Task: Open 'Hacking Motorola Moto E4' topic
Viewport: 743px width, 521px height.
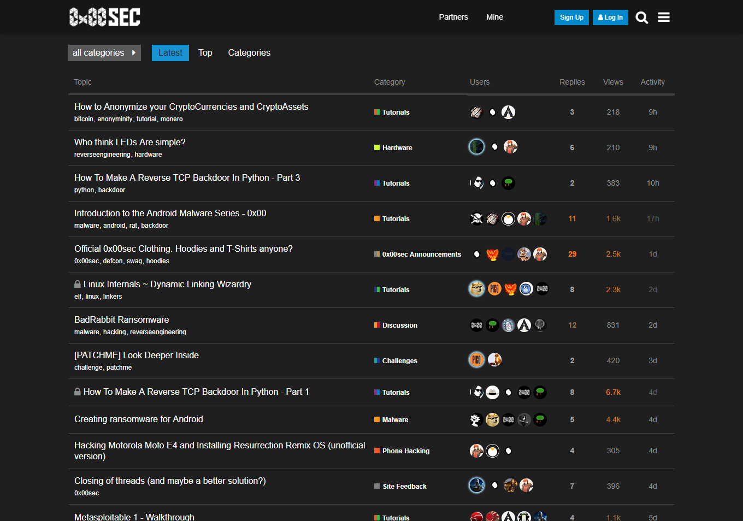Action: click(x=220, y=451)
